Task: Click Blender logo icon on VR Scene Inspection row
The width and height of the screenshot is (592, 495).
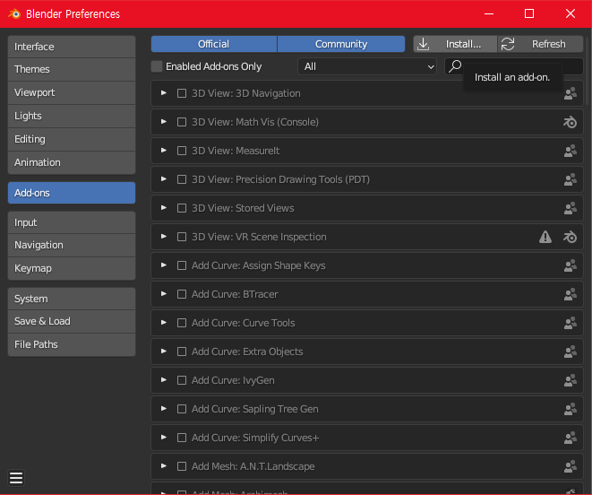Action: point(571,237)
